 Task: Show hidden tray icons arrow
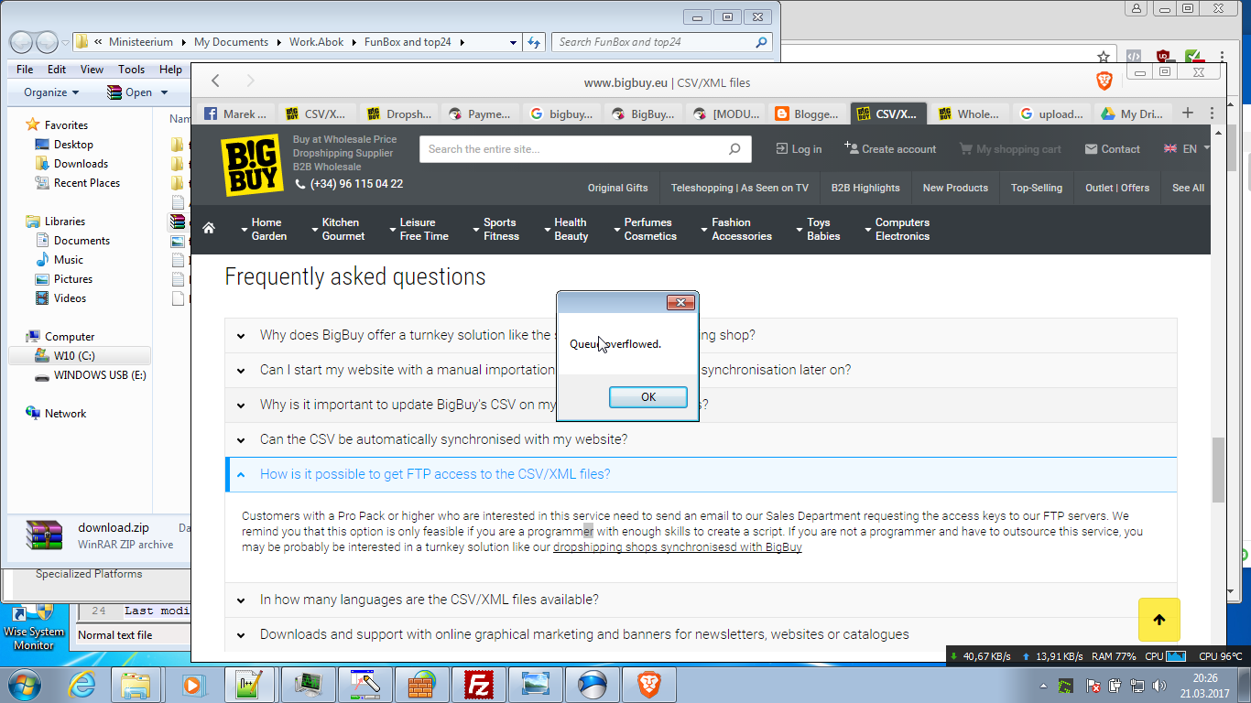(1044, 686)
